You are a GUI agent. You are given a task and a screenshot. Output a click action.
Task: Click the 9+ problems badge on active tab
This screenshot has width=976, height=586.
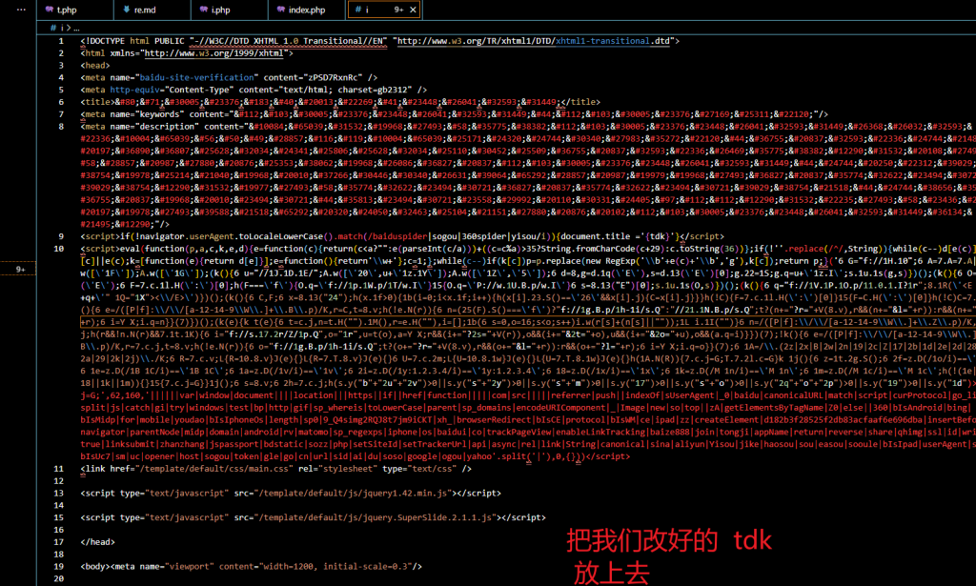coord(398,10)
